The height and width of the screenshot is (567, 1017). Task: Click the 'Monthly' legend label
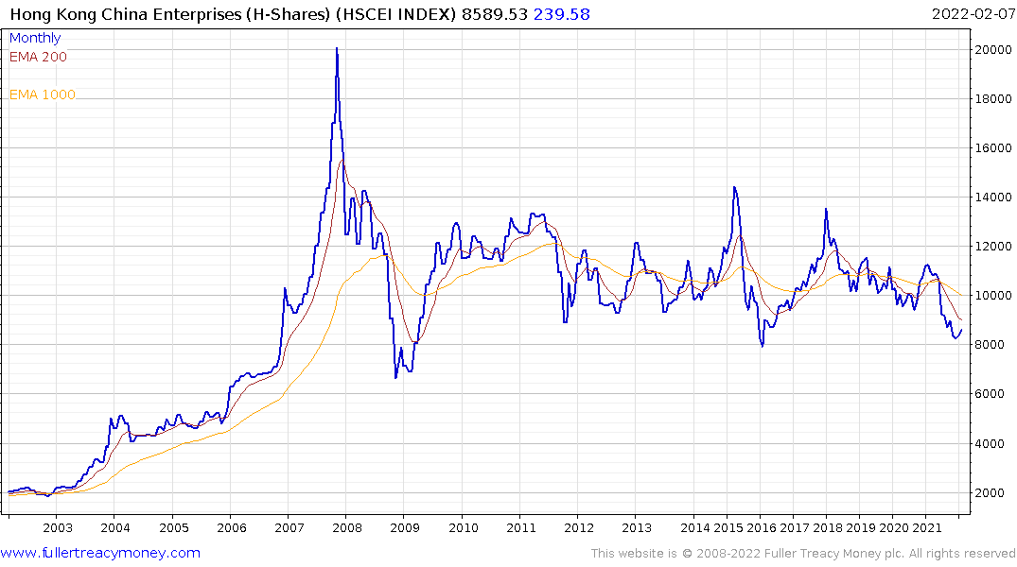[x=35, y=38]
